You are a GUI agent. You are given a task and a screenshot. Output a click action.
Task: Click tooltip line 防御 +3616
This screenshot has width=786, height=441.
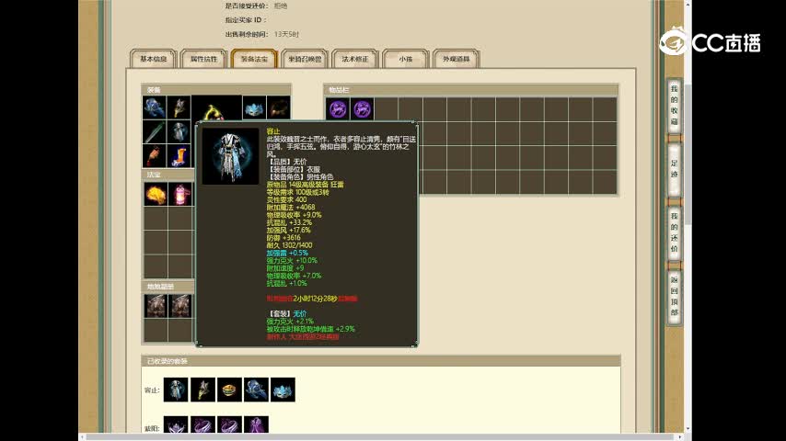pos(283,238)
